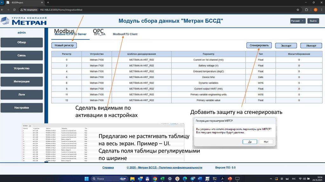Viewport: 325px width, 182px height.
Task: Open the Устройство section in the sidebar
Action: pos(22,68)
